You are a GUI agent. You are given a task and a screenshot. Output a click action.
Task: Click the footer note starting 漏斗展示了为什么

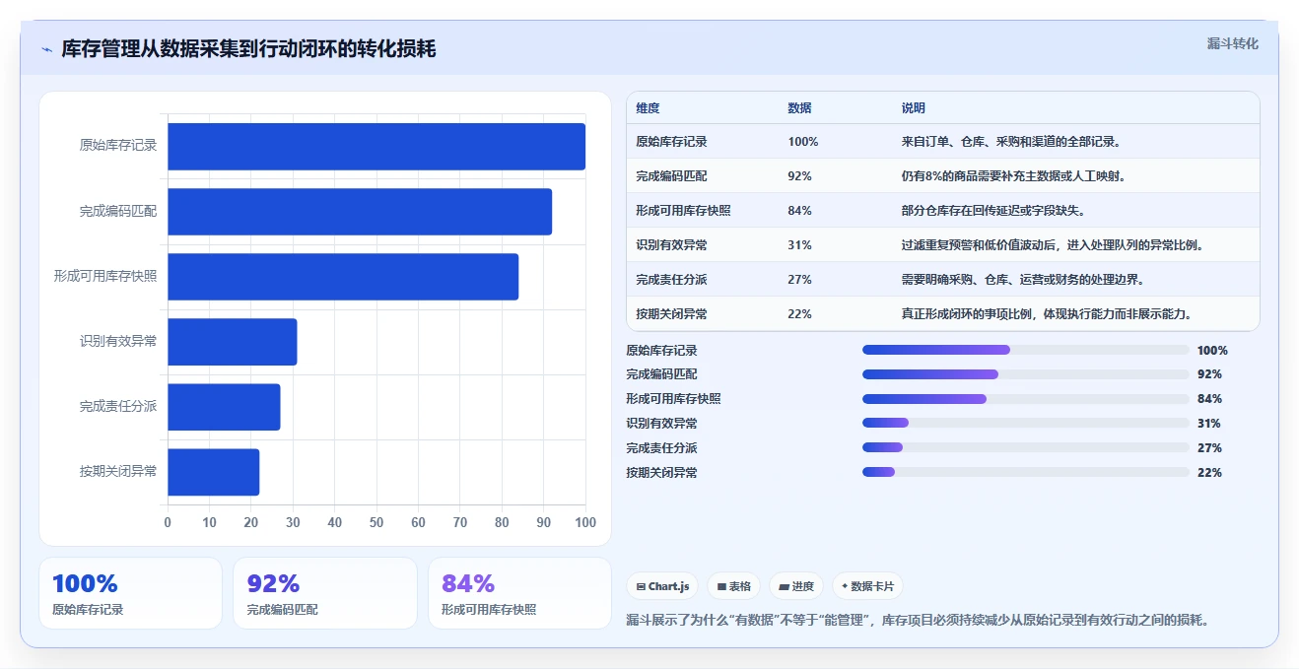pyautogui.click(x=918, y=621)
